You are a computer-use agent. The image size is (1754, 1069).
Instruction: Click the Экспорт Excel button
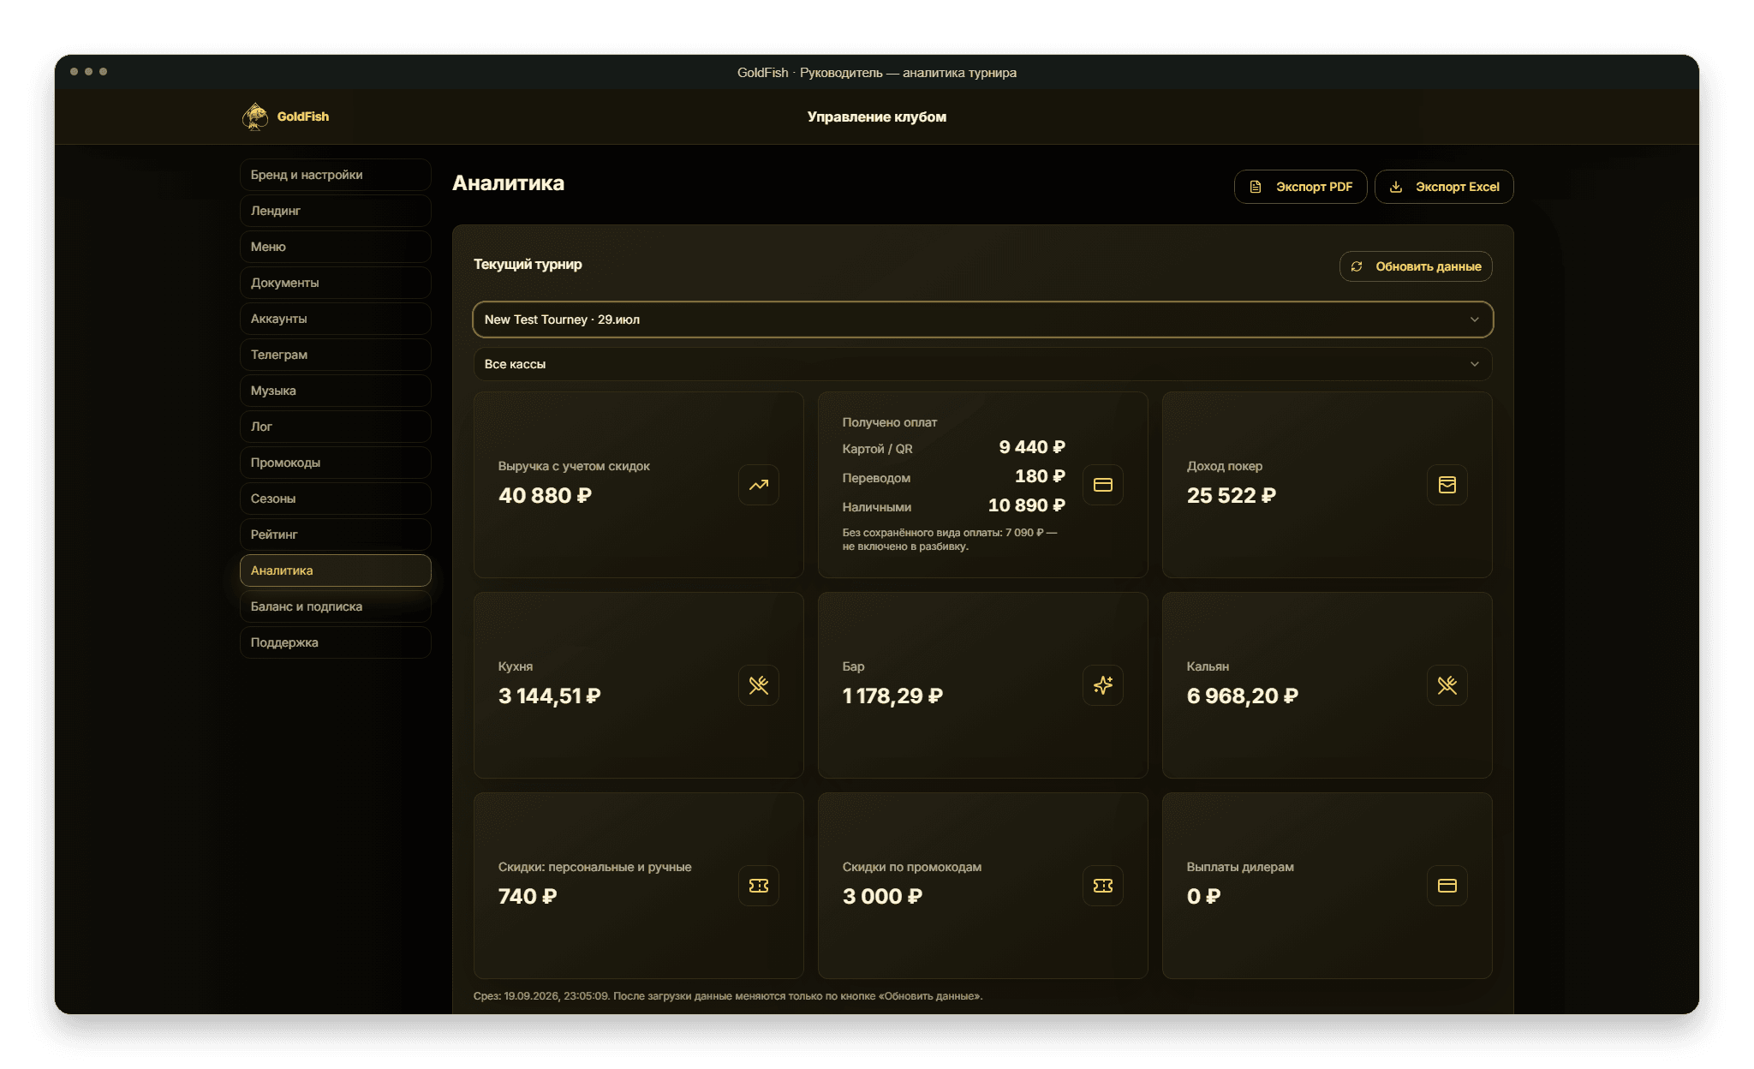pos(1444,187)
